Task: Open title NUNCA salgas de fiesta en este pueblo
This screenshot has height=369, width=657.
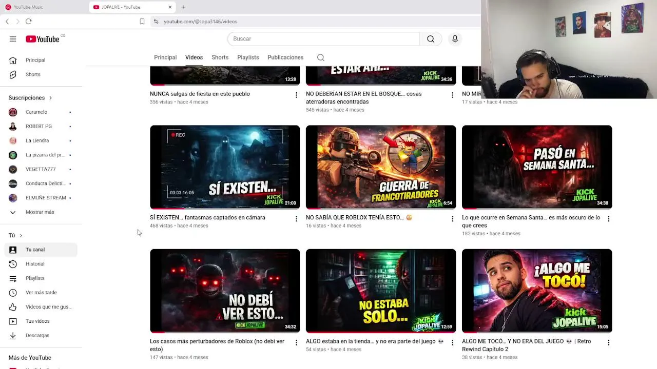Action: point(200,94)
